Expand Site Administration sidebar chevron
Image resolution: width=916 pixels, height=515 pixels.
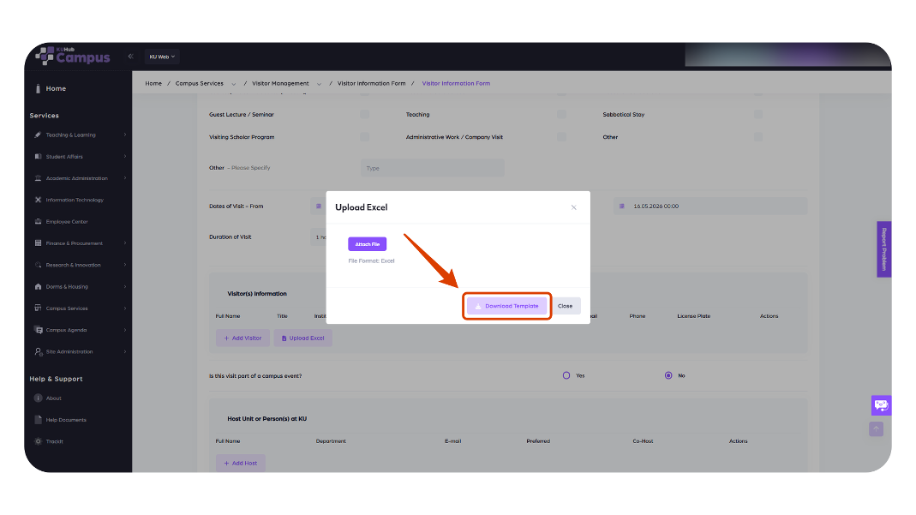pyautogui.click(x=125, y=351)
